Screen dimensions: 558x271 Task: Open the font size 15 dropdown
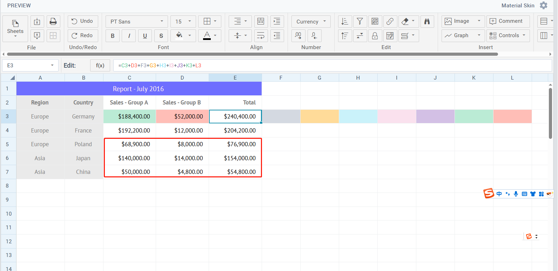(x=183, y=22)
